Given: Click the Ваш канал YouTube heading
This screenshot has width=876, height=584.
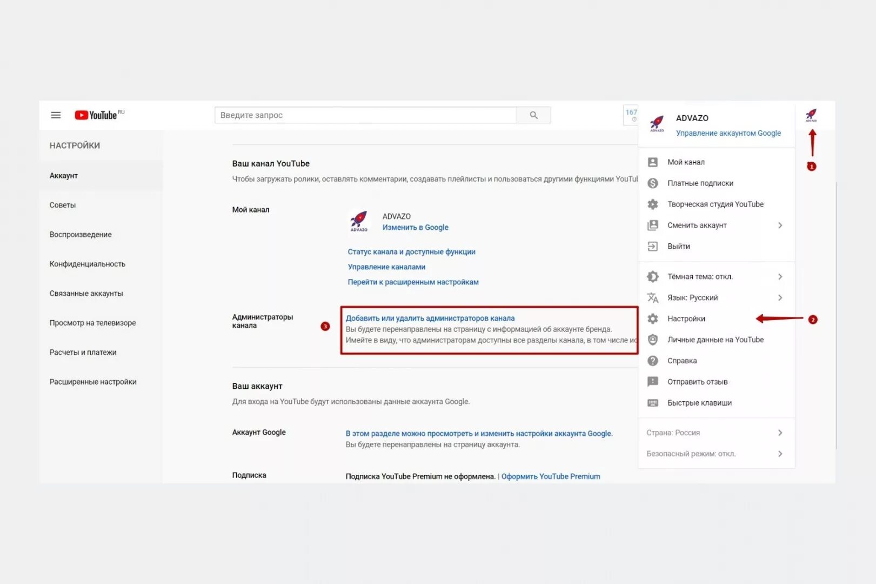Looking at the screenshot, I should (x=271, y=164).
